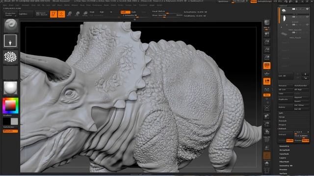This screenshot has width=314, height=176.
Task: Toggle Persp perspective view
Action: click(x=267, y=66)
